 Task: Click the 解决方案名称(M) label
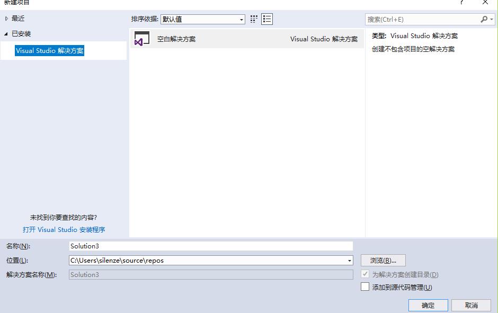[x=31, y=274]
